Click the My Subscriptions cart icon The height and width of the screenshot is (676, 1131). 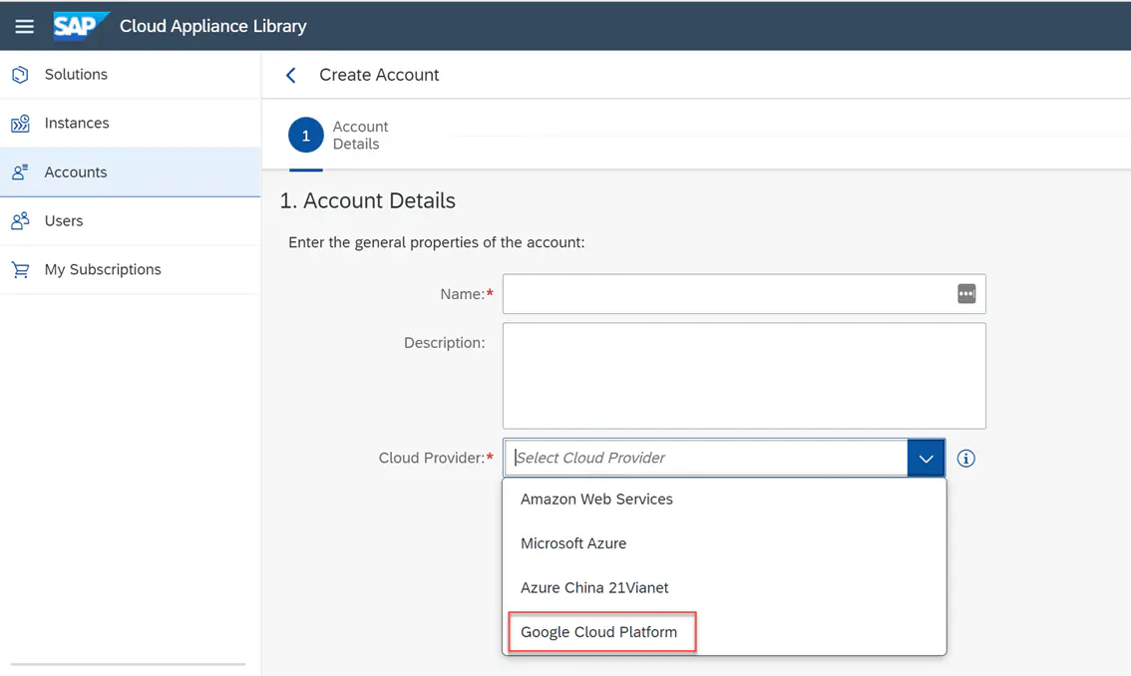coord(20,270)
